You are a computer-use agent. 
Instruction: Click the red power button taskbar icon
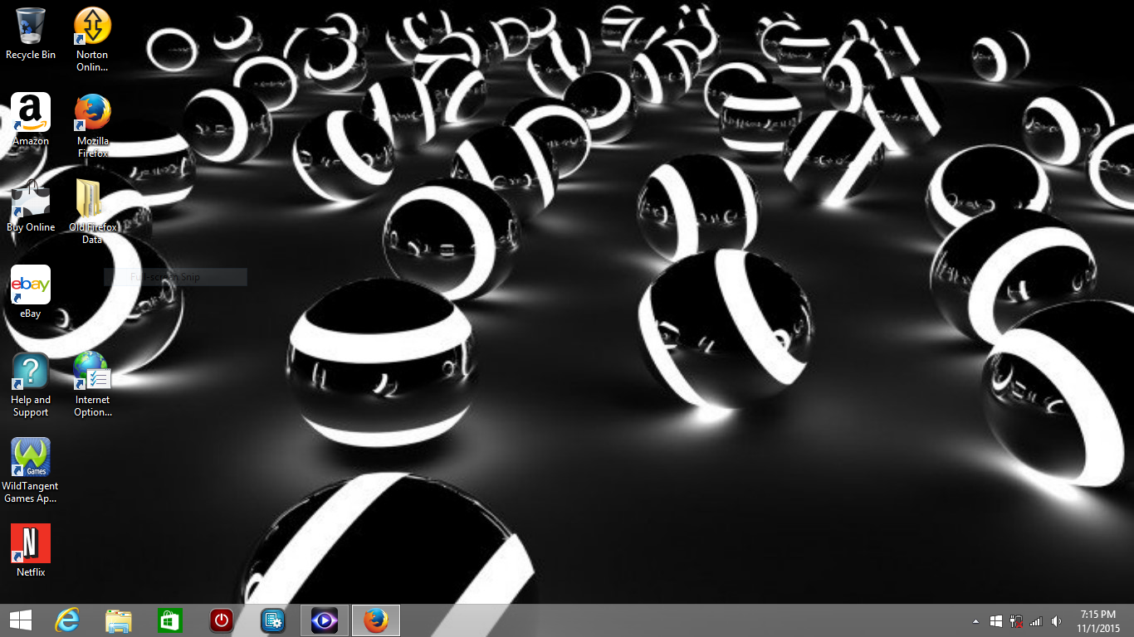[x=221, y=620]
